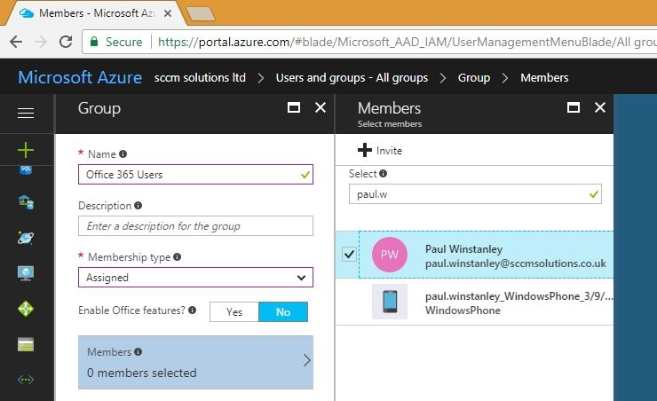Click the 0 members selected text
The height and width of the screenshot is (401, 657).
[142, 373]
